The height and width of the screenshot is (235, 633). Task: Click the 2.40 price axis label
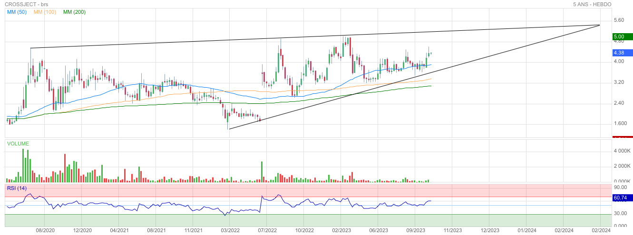click(619, 103)
